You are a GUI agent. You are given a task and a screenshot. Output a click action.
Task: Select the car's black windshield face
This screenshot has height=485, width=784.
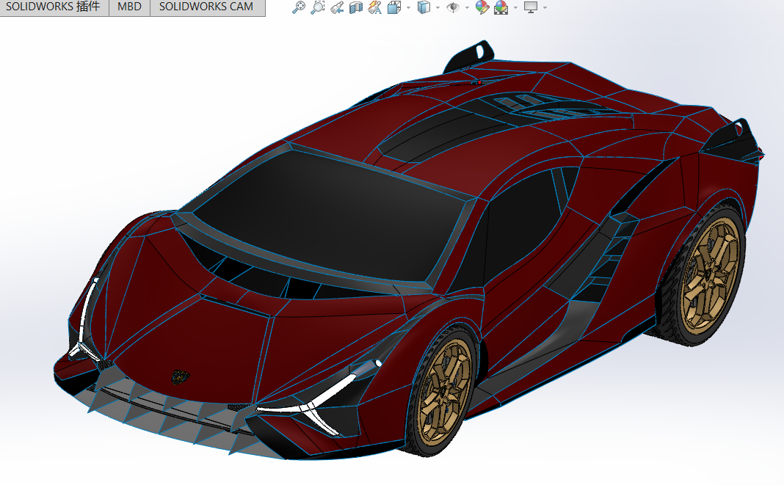point(330,215)
